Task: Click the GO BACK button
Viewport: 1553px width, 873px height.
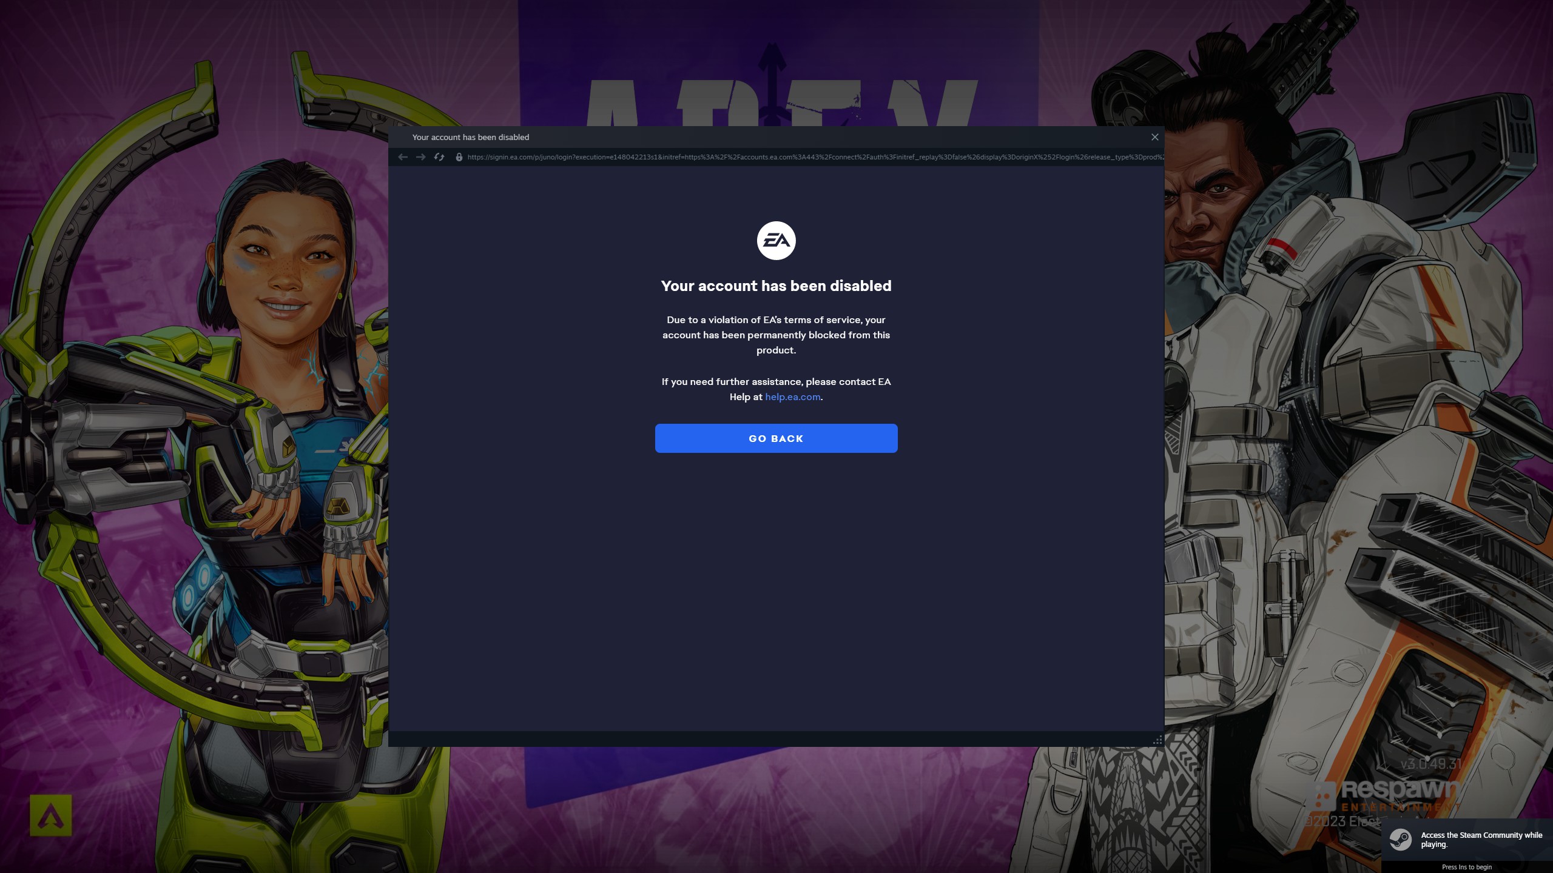Action: pos(776,438)
